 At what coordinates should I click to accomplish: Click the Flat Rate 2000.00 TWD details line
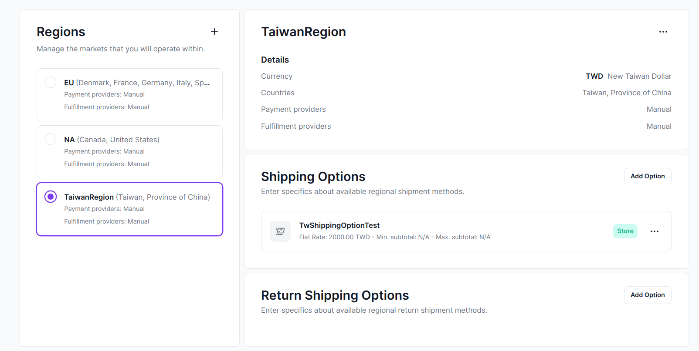394,237
